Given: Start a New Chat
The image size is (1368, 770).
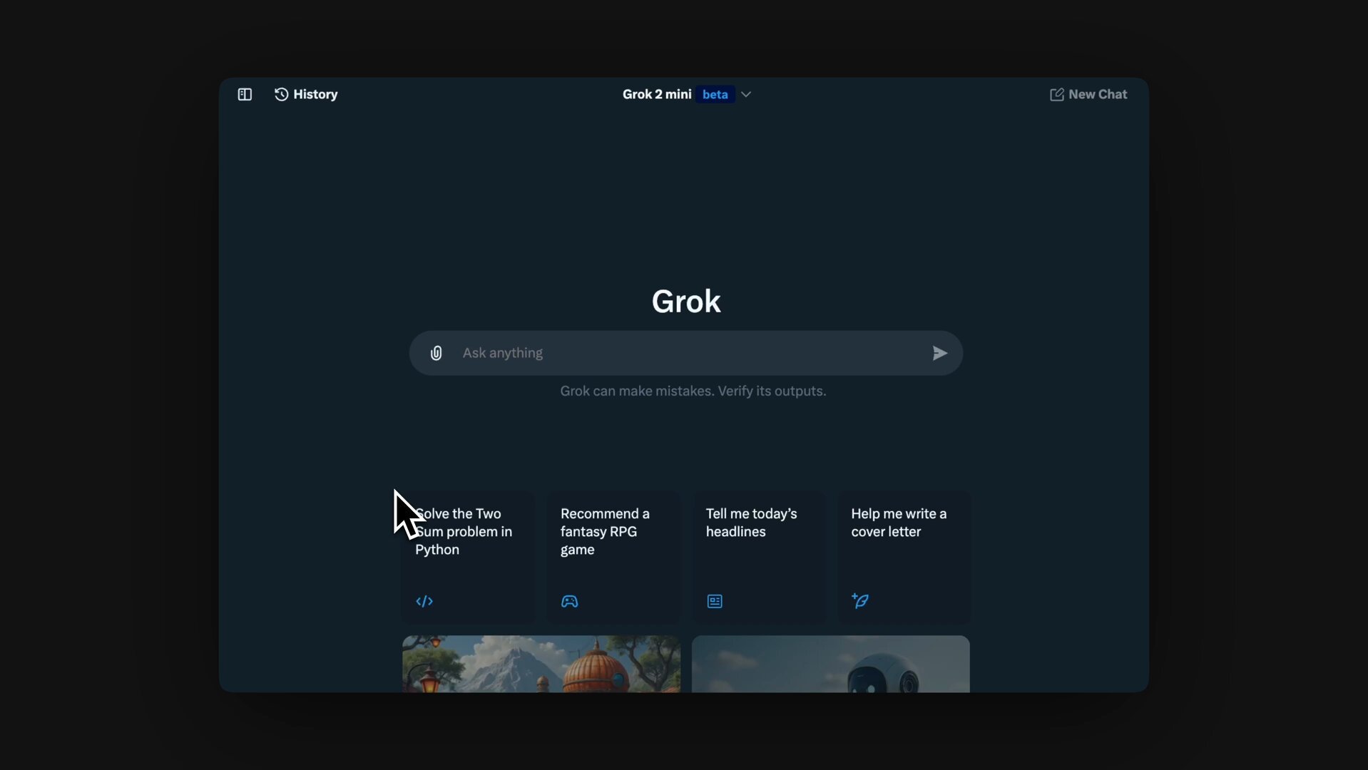Looking at the screenshot, I should point(1088,94).
